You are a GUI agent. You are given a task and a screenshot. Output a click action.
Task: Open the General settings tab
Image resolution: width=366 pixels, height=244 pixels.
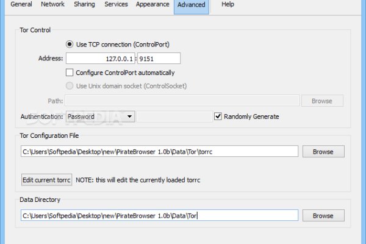point(21,4)
